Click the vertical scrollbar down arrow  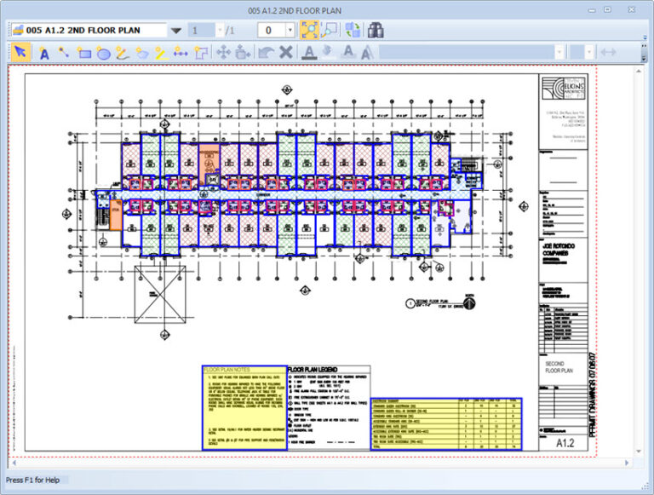[x=638, y=452]
